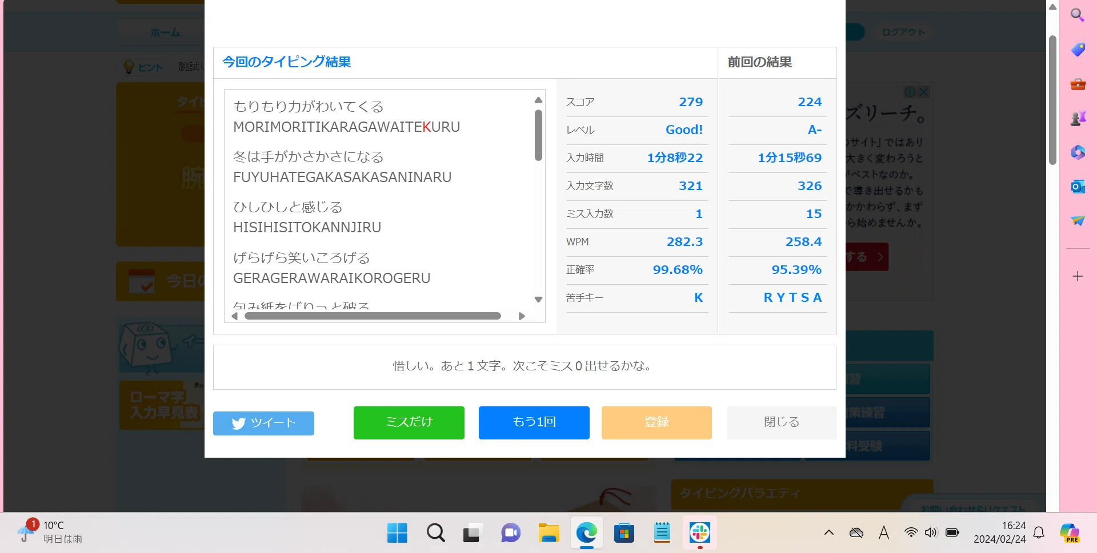Click the ログアウト link behind the dialog

pos(903,33)
